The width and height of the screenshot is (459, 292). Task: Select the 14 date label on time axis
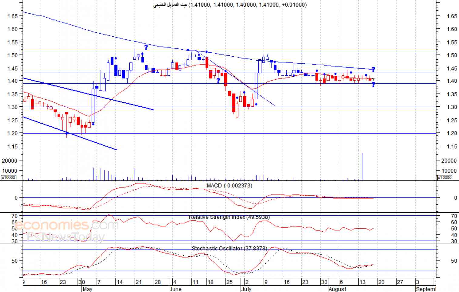pos(120,282)
